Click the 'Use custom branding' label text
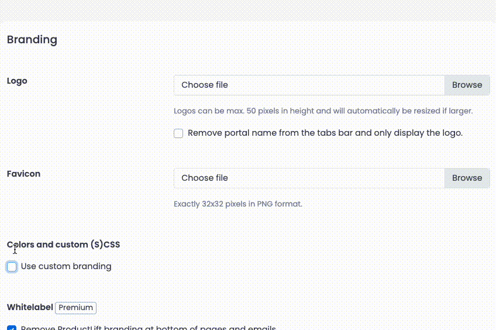Image resolution: width=496 pixels, height=330 pixels. click(x=66, y=266)
